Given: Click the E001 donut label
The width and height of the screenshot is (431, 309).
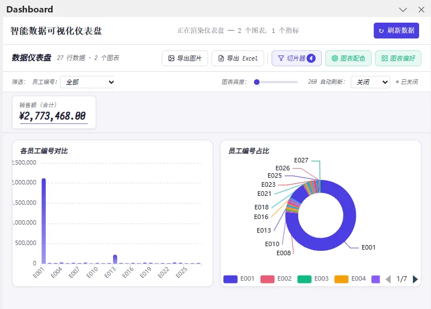Looking at the screenshot, I should click(x=368, y=247).
